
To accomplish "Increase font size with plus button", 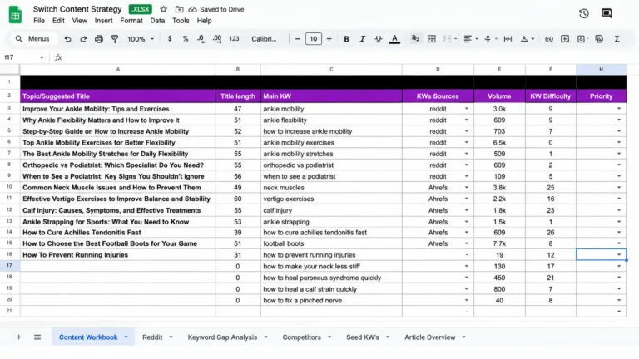I will 329,39.
